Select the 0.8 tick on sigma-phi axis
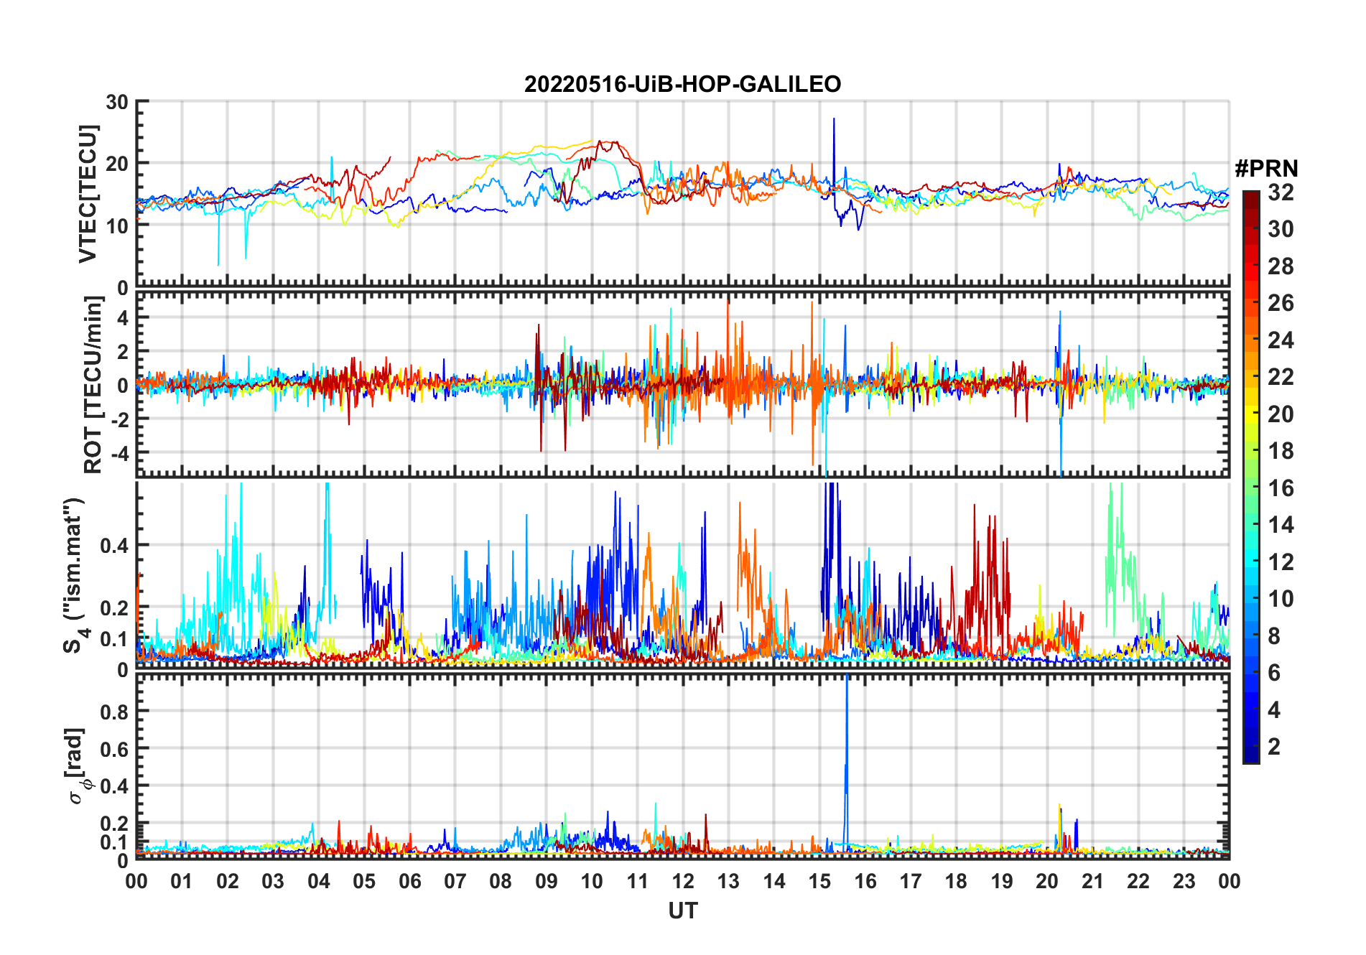 coord(114,712)
